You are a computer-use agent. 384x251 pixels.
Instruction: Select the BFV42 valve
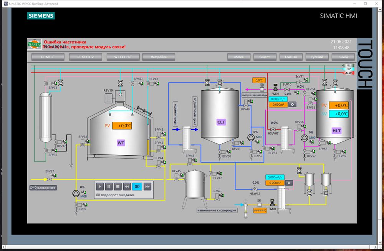[159, 136]
